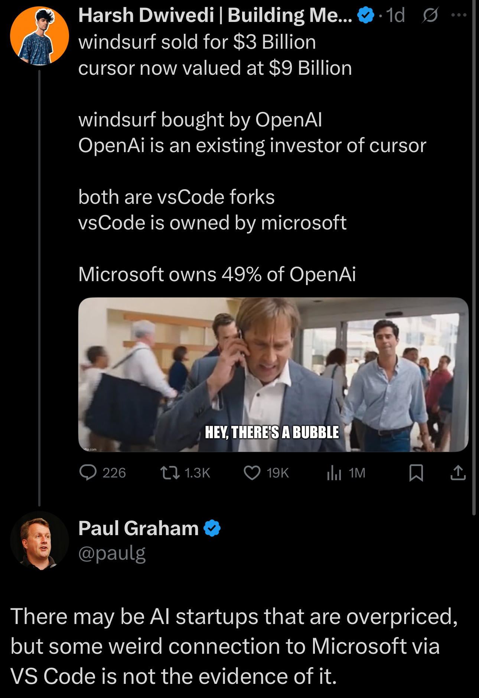Open Harsh Dwivedi's orange profile picture
Screen dimensions: 479x698
(39, 36)
